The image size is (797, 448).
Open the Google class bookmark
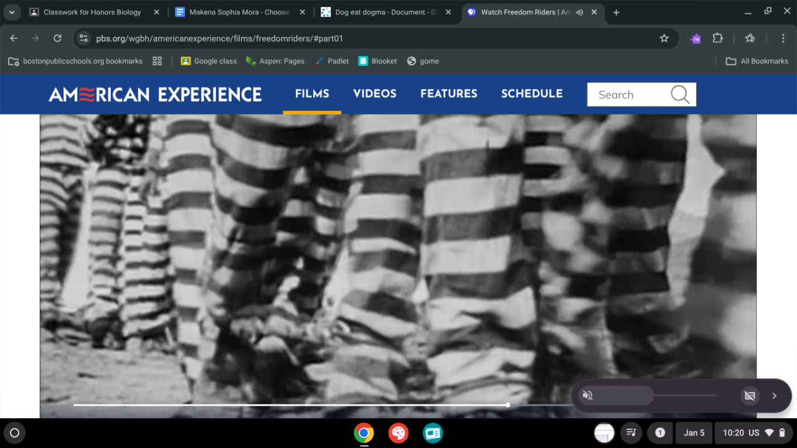[209, 61]
